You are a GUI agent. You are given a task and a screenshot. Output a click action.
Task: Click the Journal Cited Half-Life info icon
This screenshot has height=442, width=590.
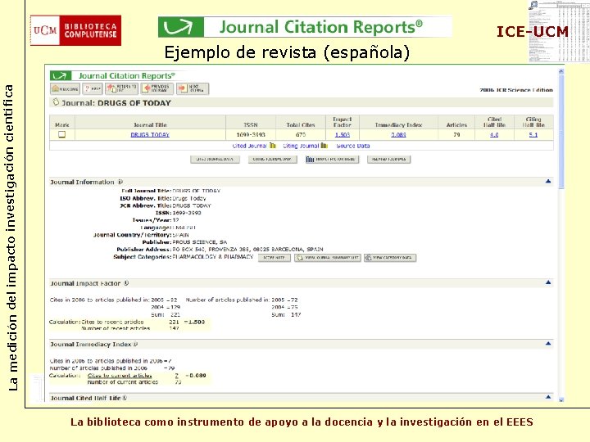coord(125,398)
